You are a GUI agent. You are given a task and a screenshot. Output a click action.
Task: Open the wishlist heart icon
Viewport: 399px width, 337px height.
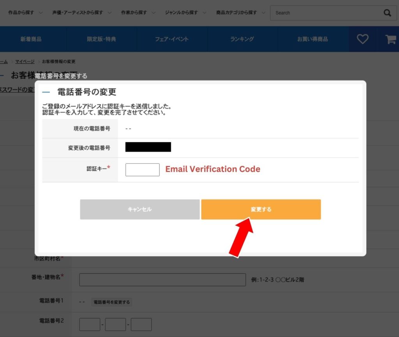[x=363, y=39]
